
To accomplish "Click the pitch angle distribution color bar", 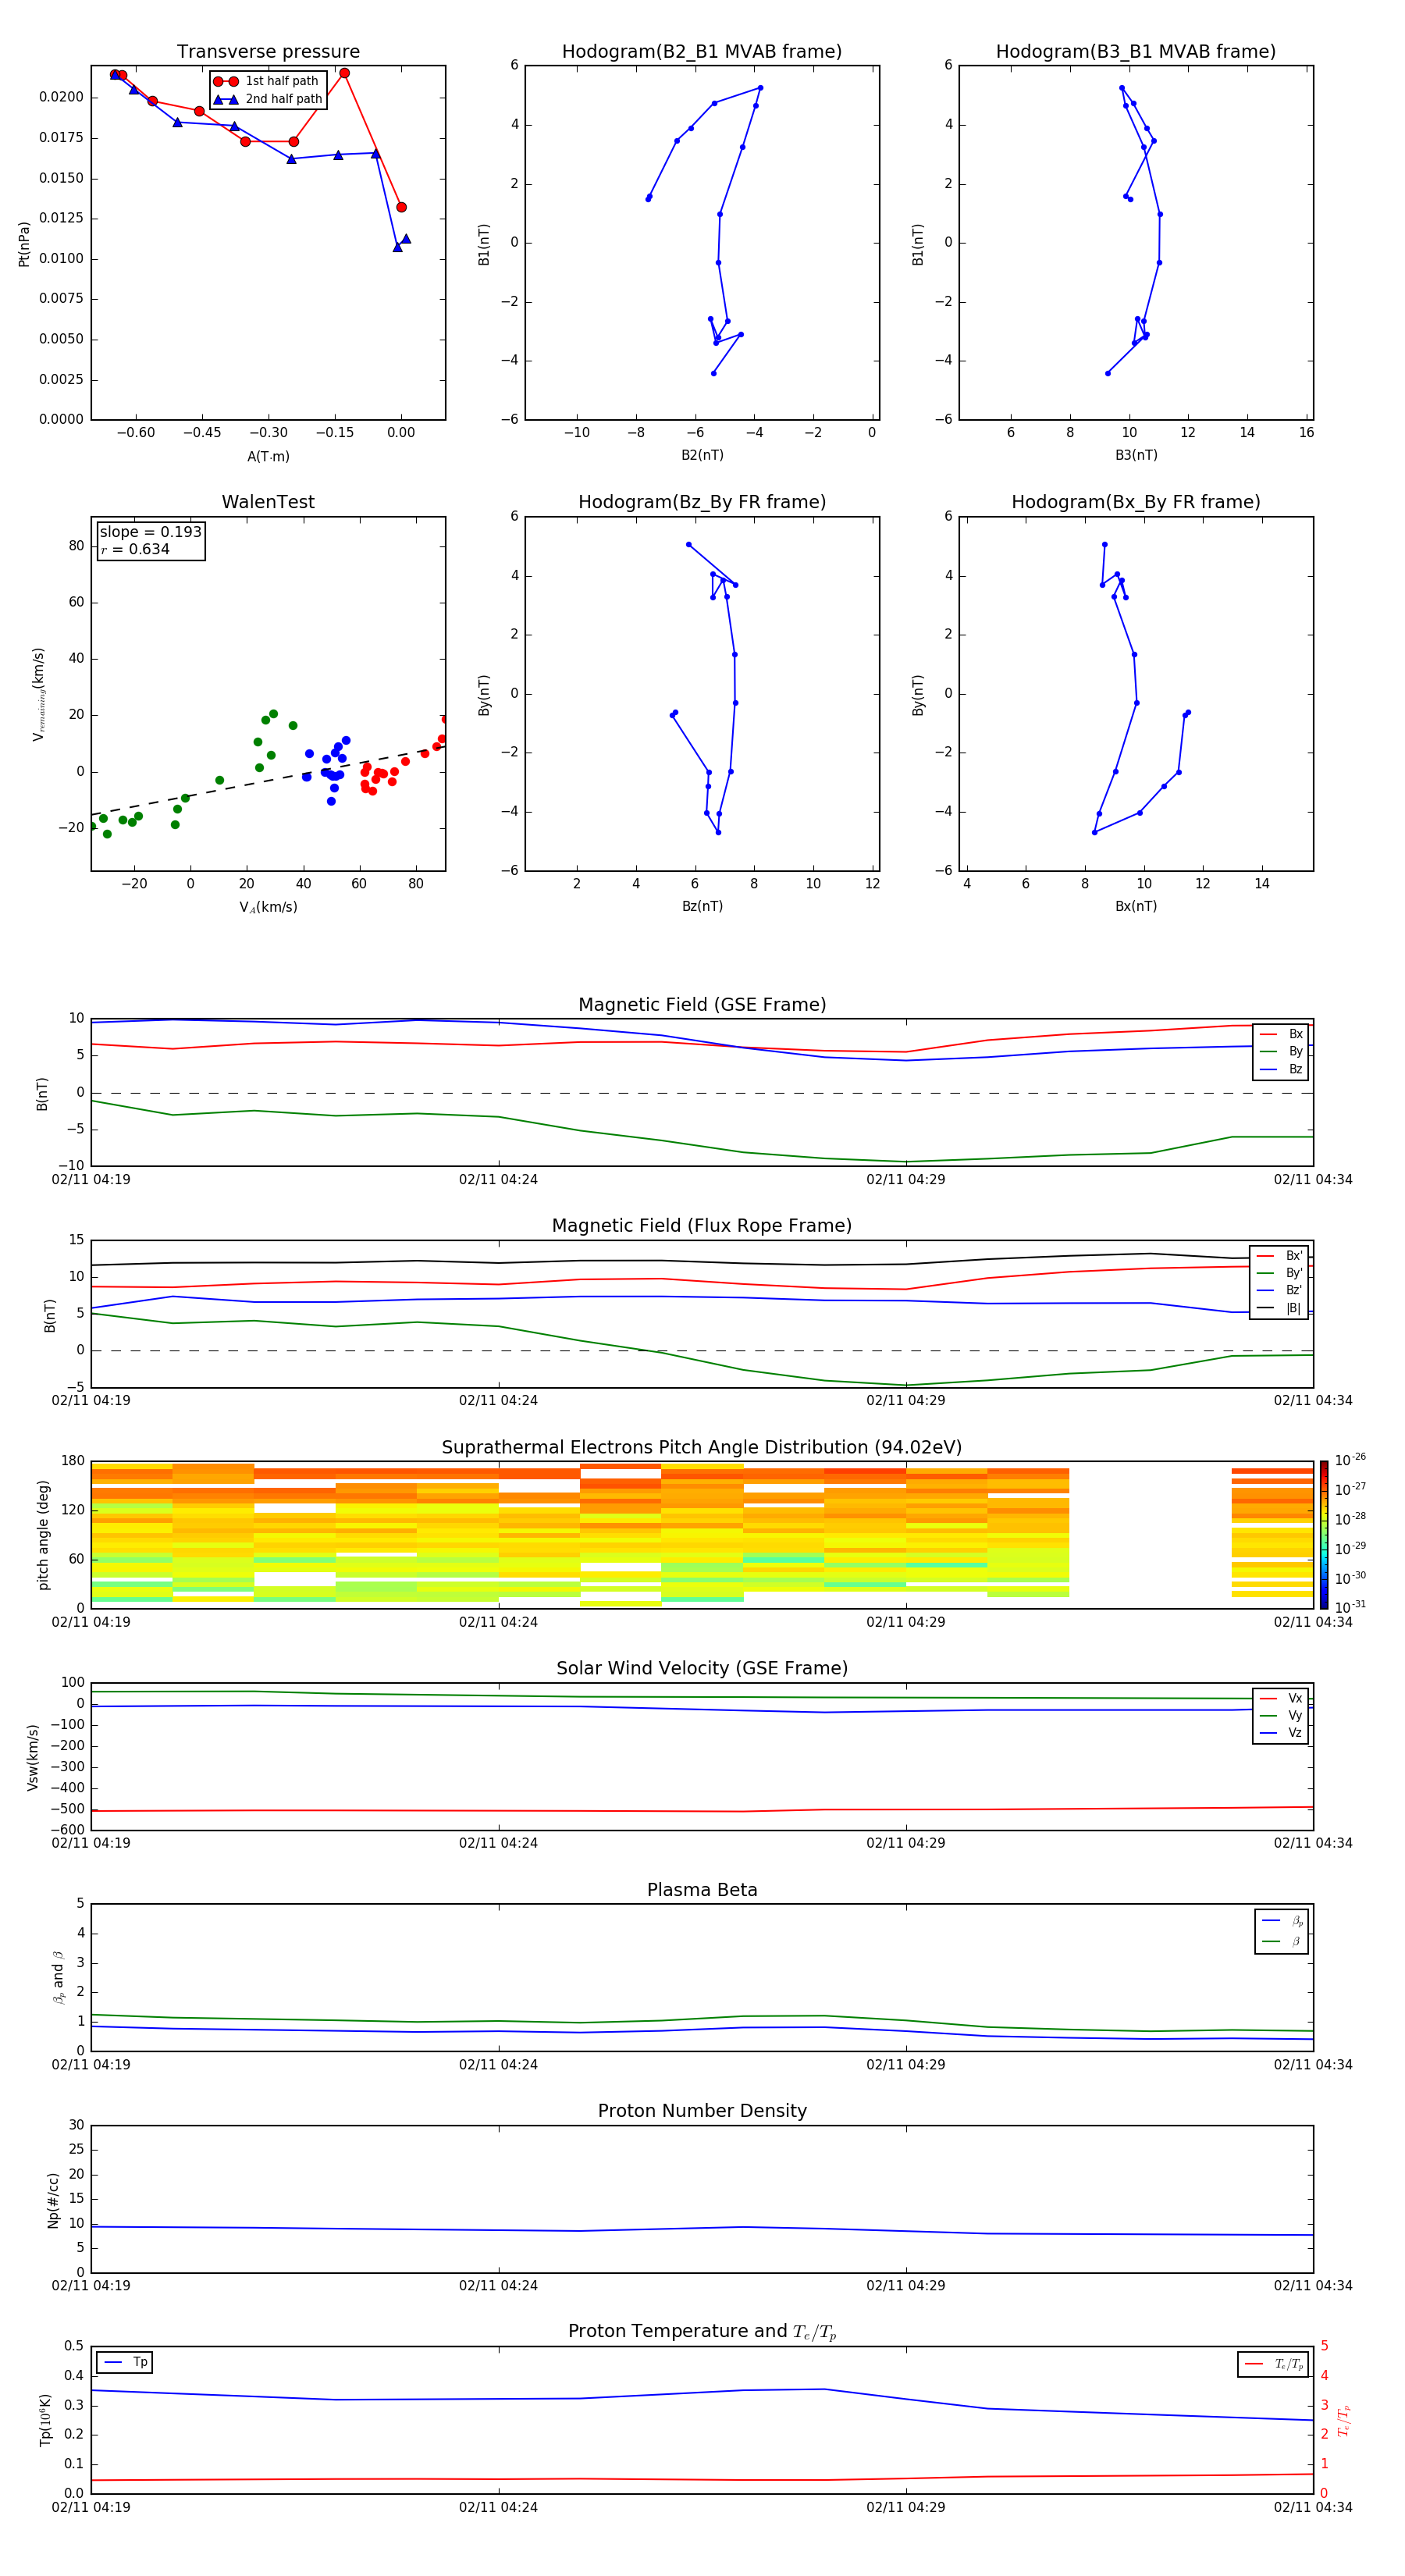I will 1324,1535.
